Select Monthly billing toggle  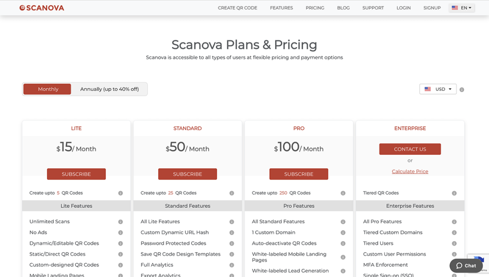click(x=48, y=89)
